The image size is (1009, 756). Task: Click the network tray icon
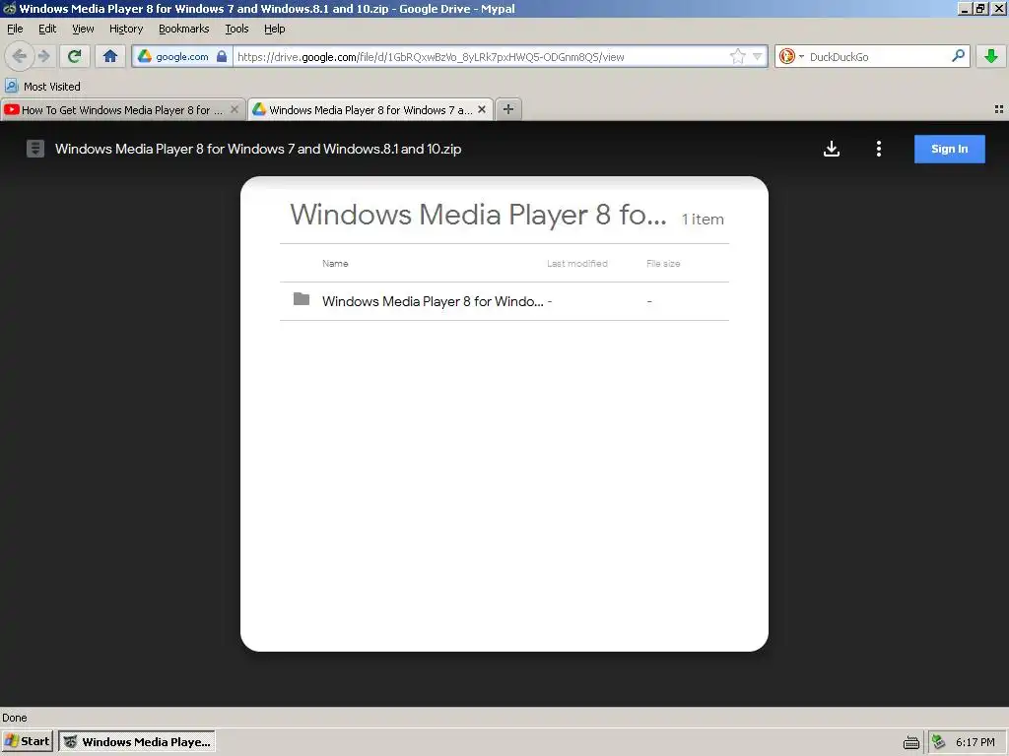coord(939,742)
